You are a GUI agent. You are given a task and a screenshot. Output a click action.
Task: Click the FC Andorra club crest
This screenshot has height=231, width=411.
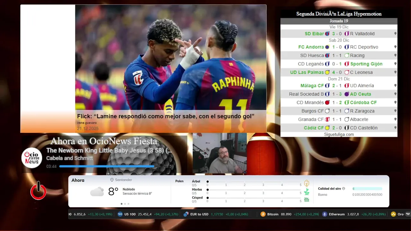tap(327, 47)
